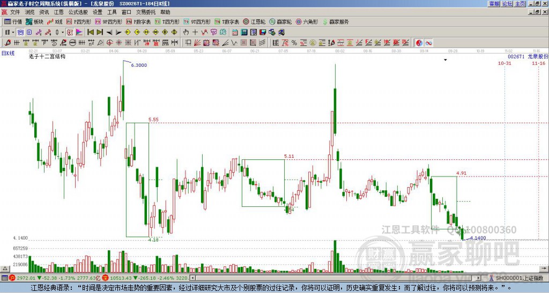549x293 pixels.
Task: Open 赢家服务 from the toolbar
Action: click(x=336, y=21)
